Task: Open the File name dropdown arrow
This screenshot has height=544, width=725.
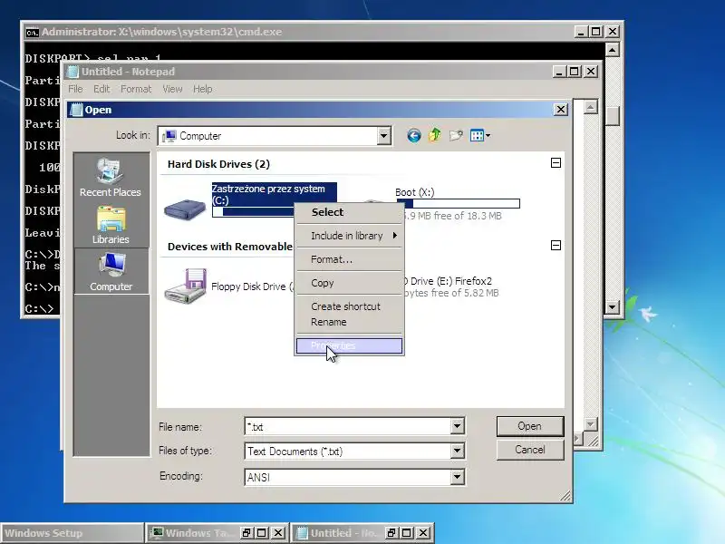Action: [x=457, y=426]
